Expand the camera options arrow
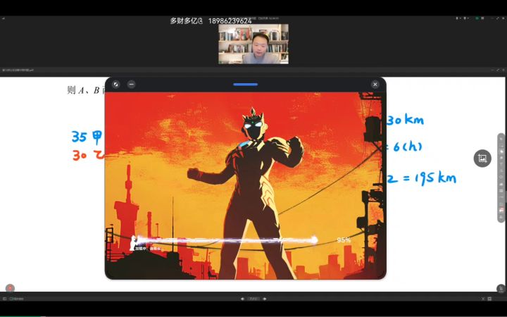This screenshot has width=507, height=317. click(468, 18)
